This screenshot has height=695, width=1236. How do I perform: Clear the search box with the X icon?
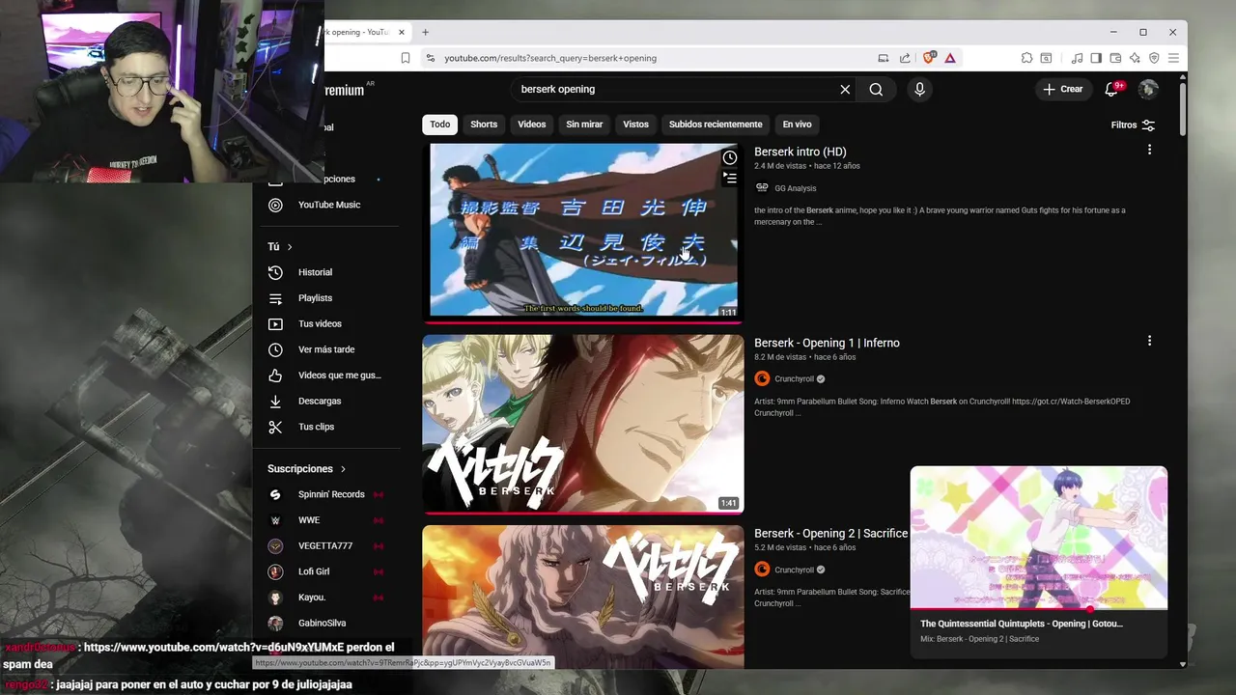845,89
